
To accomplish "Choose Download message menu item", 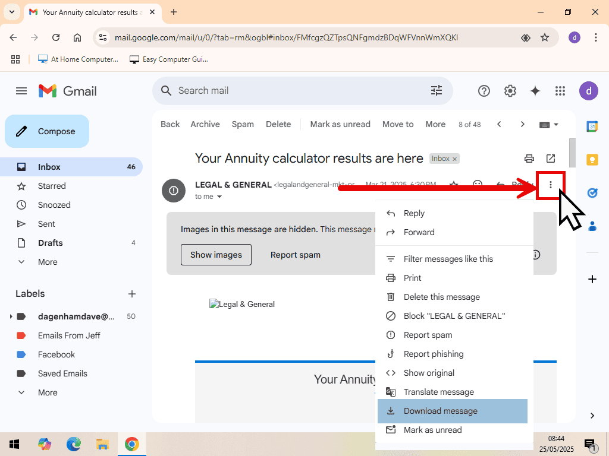I will (x=453, y=411).
